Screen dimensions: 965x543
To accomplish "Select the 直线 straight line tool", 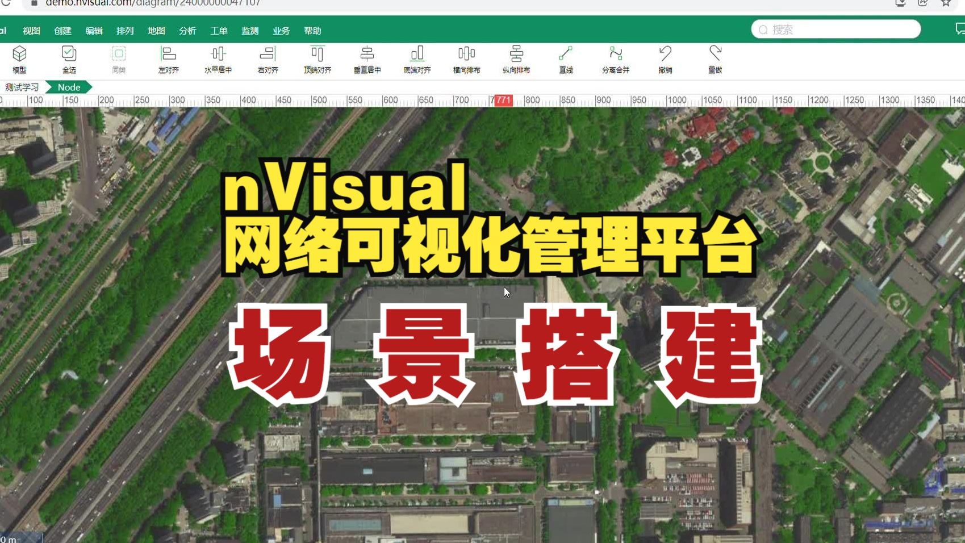I will (x=566, y=59).
